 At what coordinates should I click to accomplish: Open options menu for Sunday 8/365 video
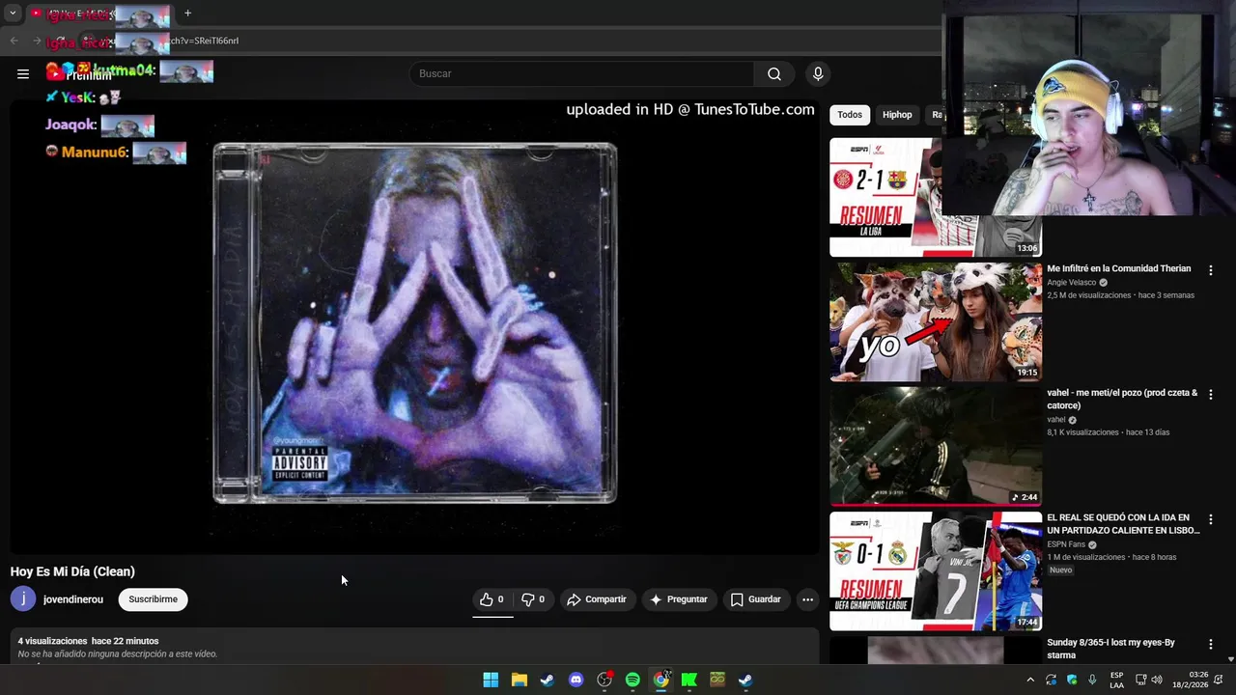point(1210,644)
